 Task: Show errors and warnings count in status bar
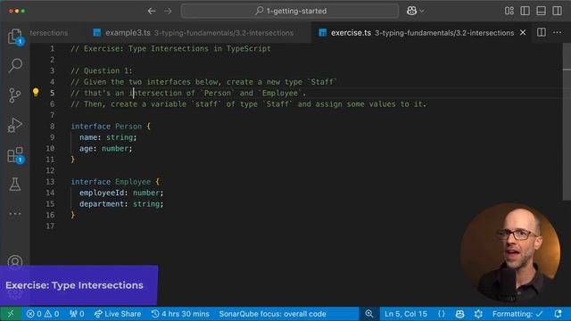(43, 314)
